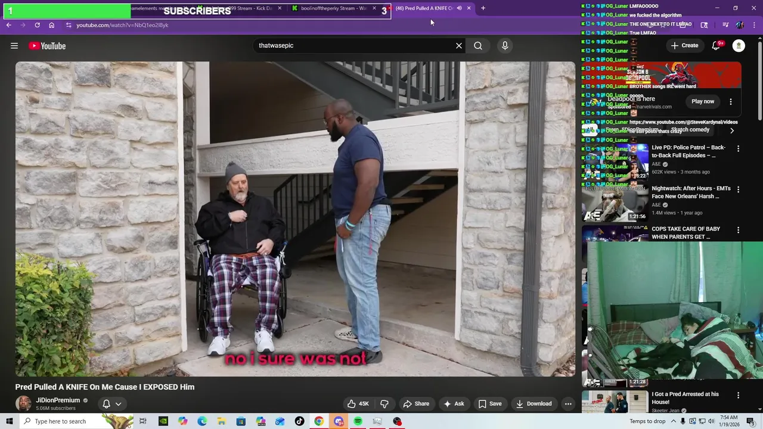Open a new Chrome tab
The width and height of the screenshot is (763, 429).
[x=483, y=8]
